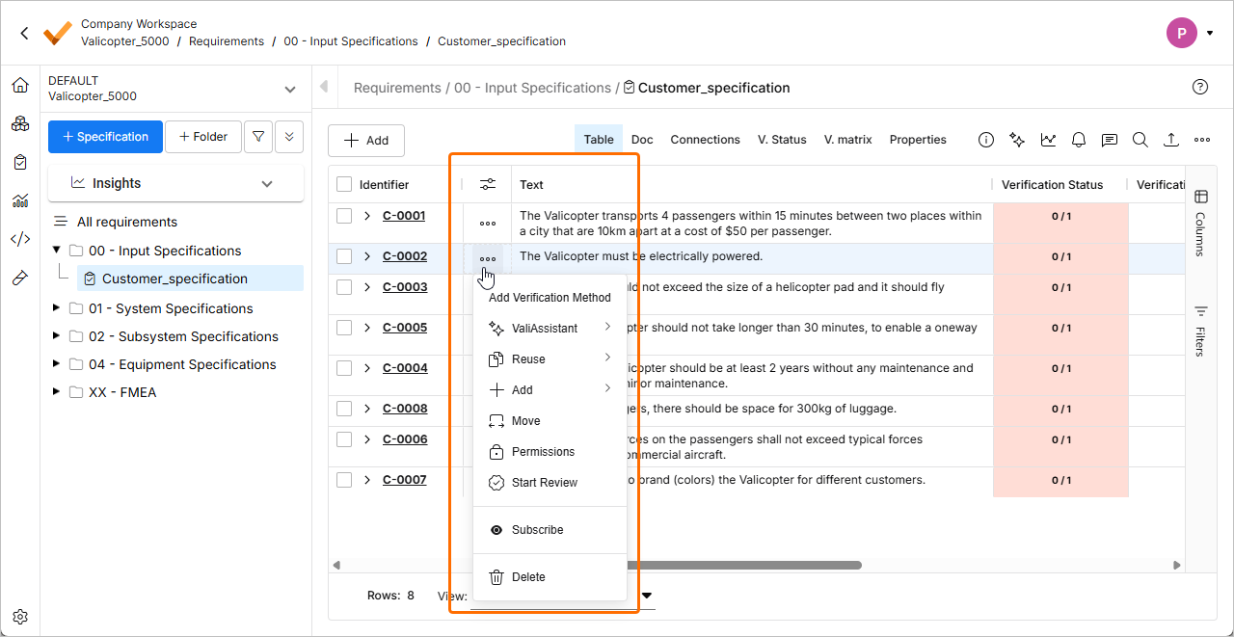
Task: Click the info circle icon in toolbar
Action: click(x=986, y=140)
